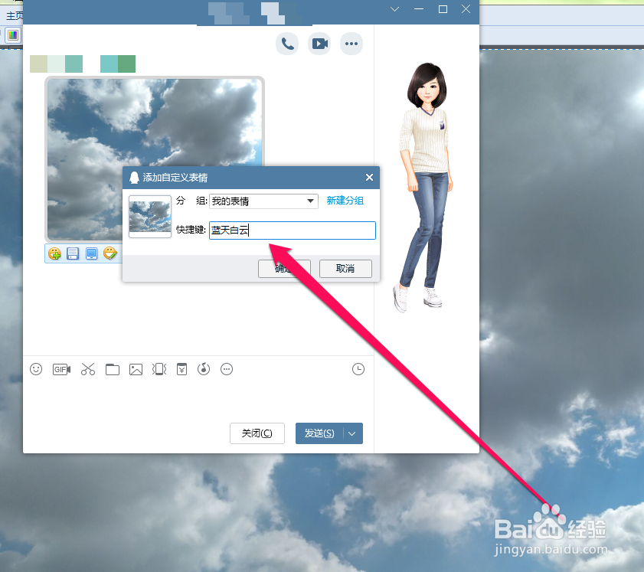The width and height of the screenshot is (644, 572).
Task: Click the blue screen icon under the image
Action: [x=91, y=253]
